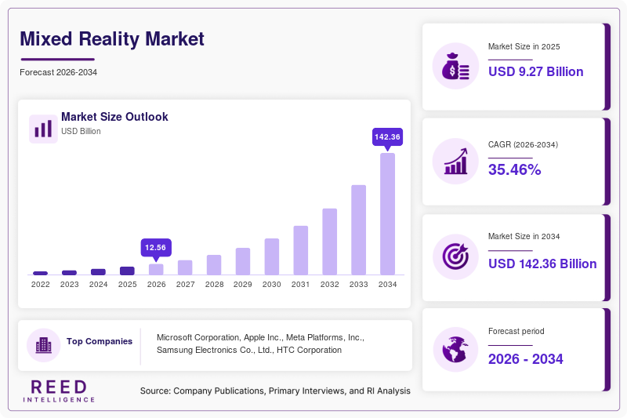Screen dimensions: 627x418
Task: Click the money bag icon beside Market Size 2025
Action: tap(455, 66)
